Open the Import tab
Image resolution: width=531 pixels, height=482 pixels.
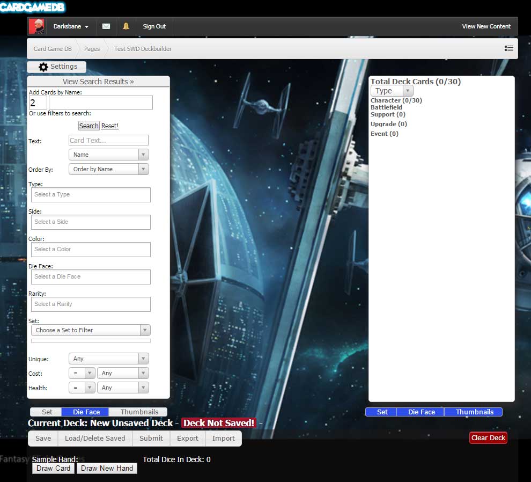[x=223, y=439]
